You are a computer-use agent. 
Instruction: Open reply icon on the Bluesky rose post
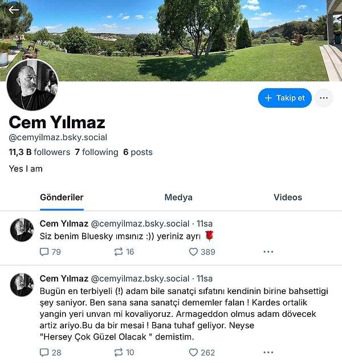coord(44,252)
